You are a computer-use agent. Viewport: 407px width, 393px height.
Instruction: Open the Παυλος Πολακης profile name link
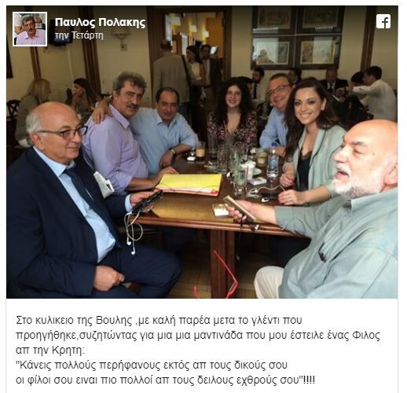[100, 23]
